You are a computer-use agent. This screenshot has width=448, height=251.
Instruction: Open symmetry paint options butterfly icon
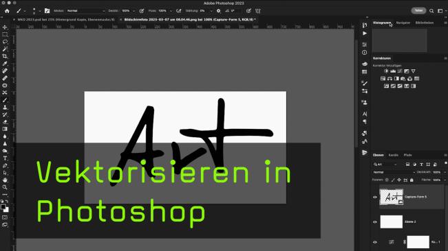tap(258, 11)
